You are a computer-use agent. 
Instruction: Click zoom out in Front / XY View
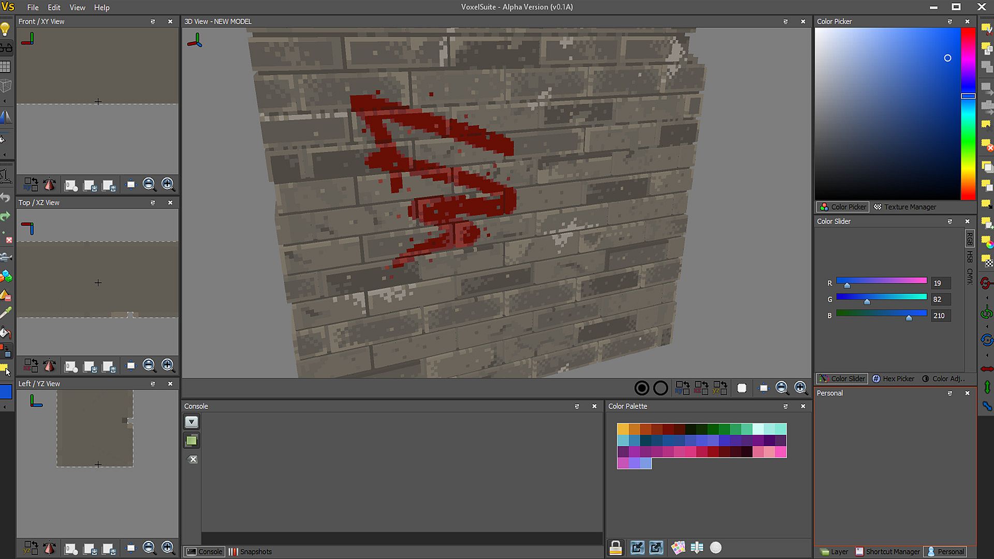click(149, 184)
